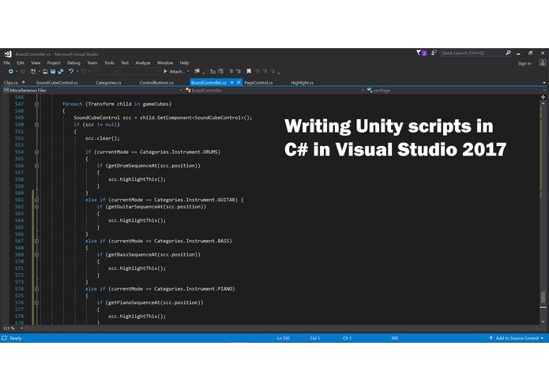The height and width of the screenshot is (390, 549).
Task: Click Add to Source Control in status bar
Action: coord(517,338)
